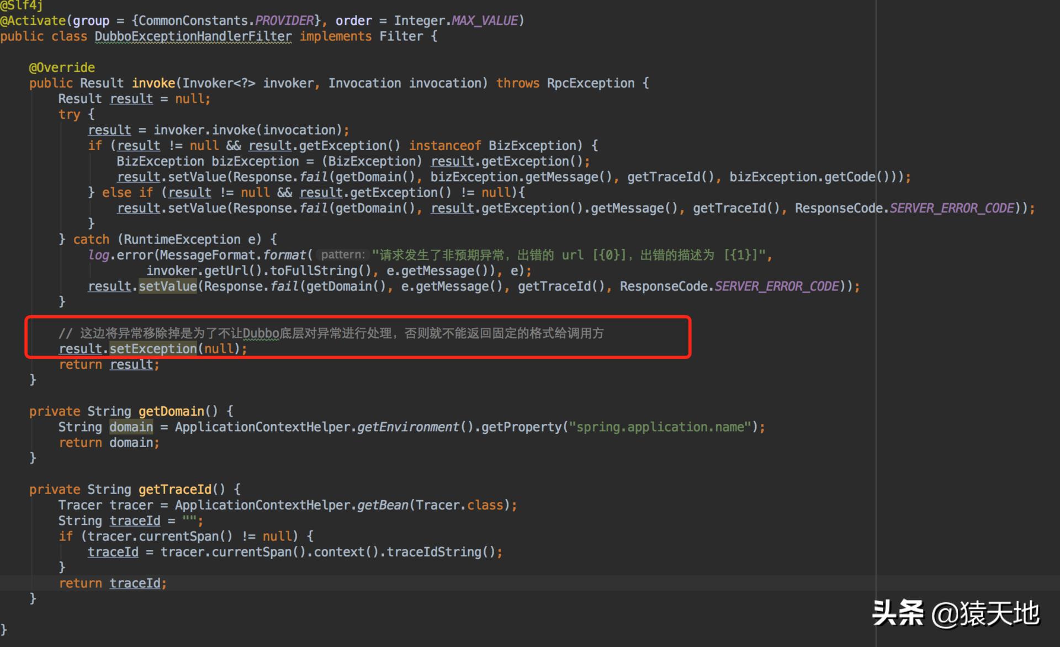Click the highlighted setException call
1060x647 pixels.
153,349
